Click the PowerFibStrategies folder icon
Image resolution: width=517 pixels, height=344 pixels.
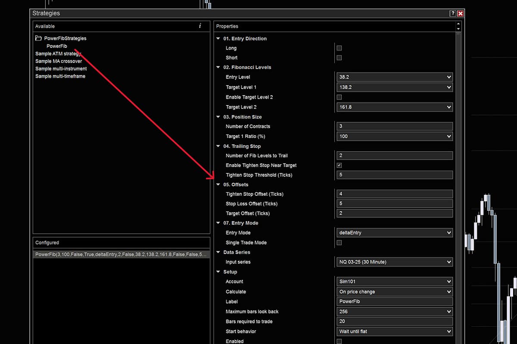(x=39, y=38)
